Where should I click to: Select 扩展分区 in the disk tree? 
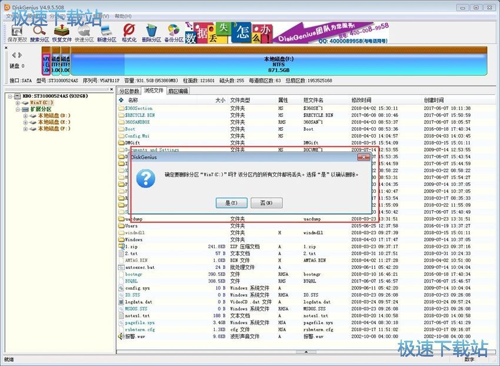click(x=41, y=109)
